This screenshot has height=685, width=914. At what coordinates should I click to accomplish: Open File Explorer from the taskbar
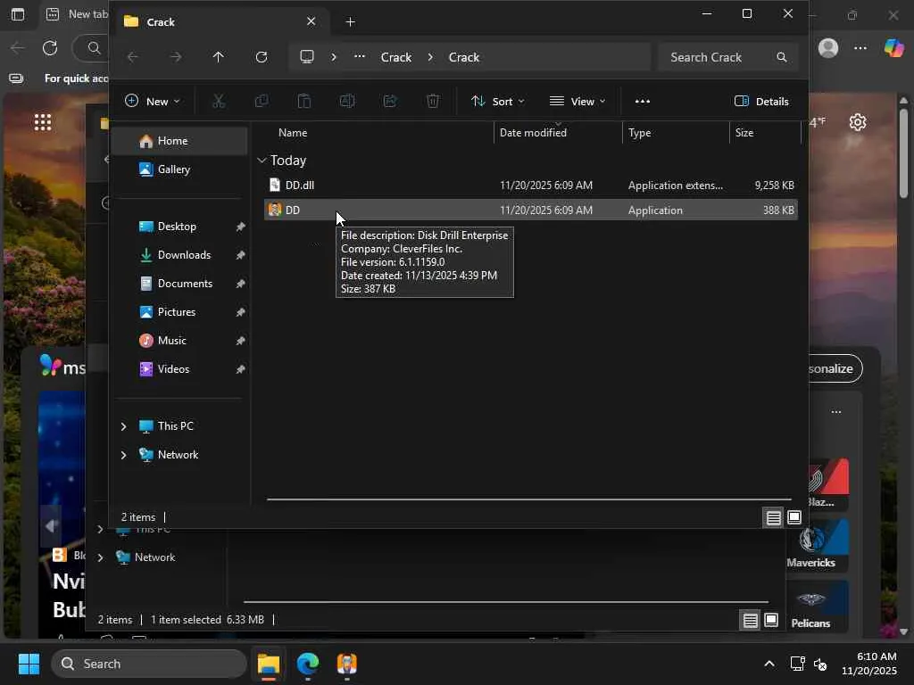coord(269,664)
